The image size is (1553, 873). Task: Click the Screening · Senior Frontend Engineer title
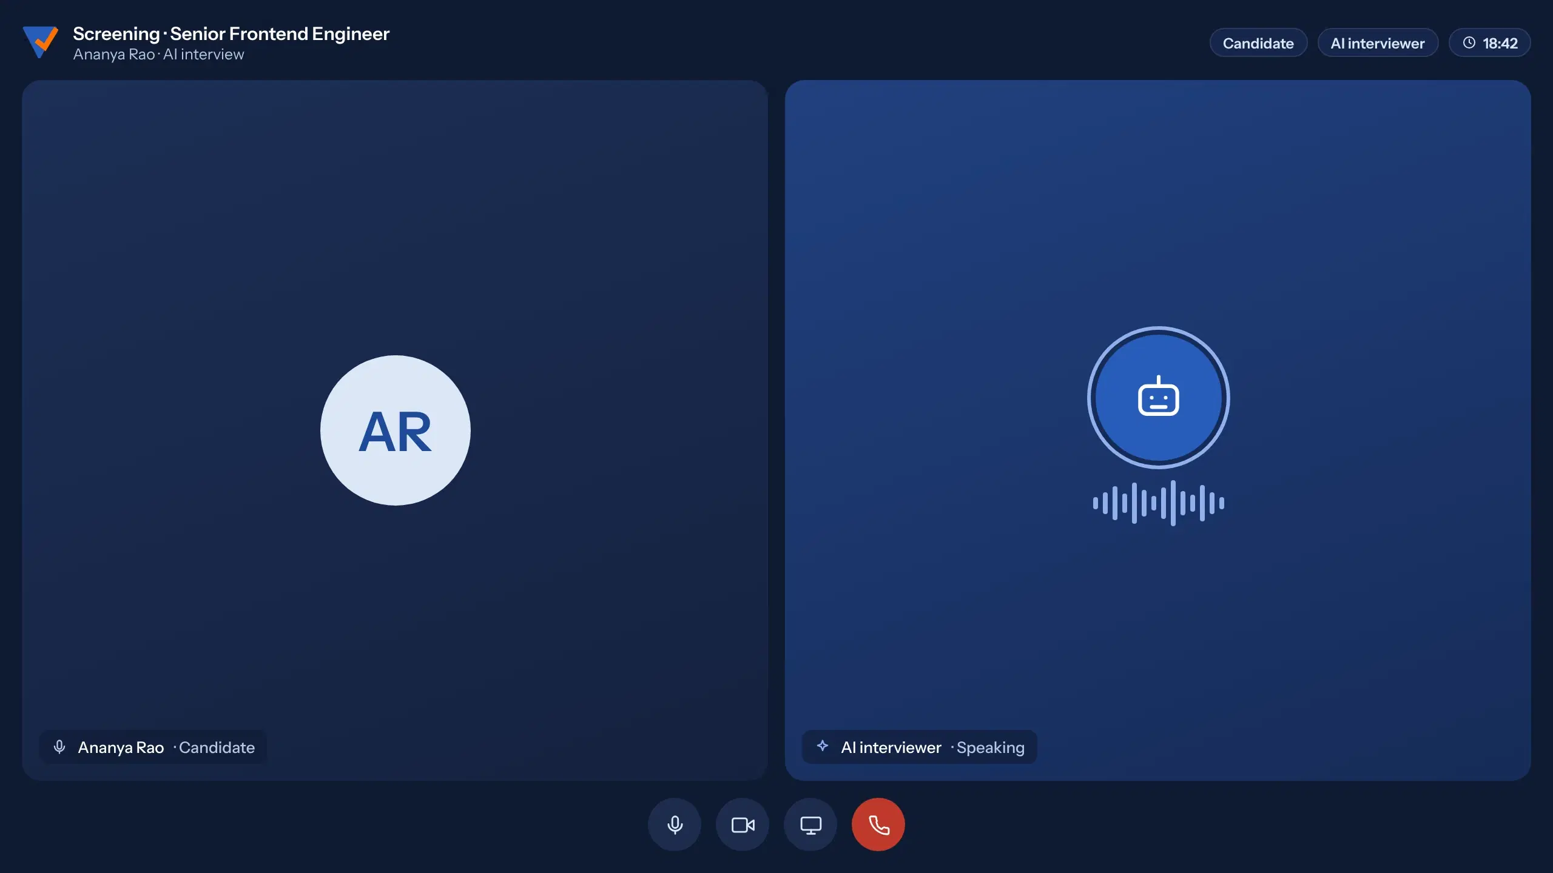point(231,33)
